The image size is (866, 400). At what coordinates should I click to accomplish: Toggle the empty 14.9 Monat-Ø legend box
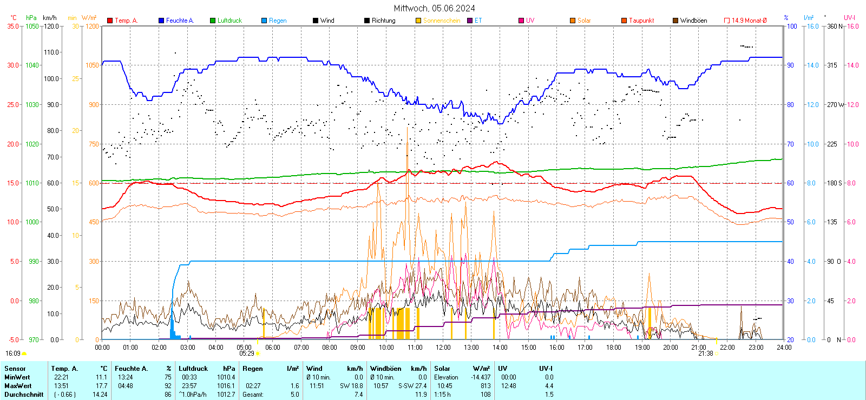coord(727,21)
